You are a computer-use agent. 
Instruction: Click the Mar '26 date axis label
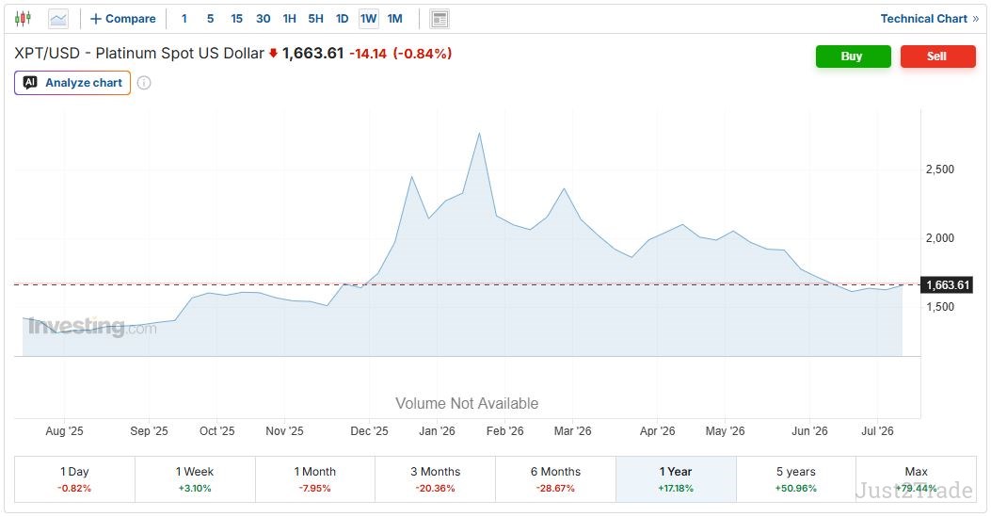[572, 431]
